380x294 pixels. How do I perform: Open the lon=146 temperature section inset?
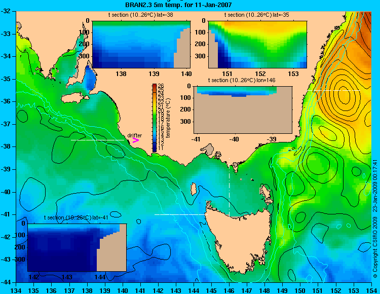coord(243,110)
